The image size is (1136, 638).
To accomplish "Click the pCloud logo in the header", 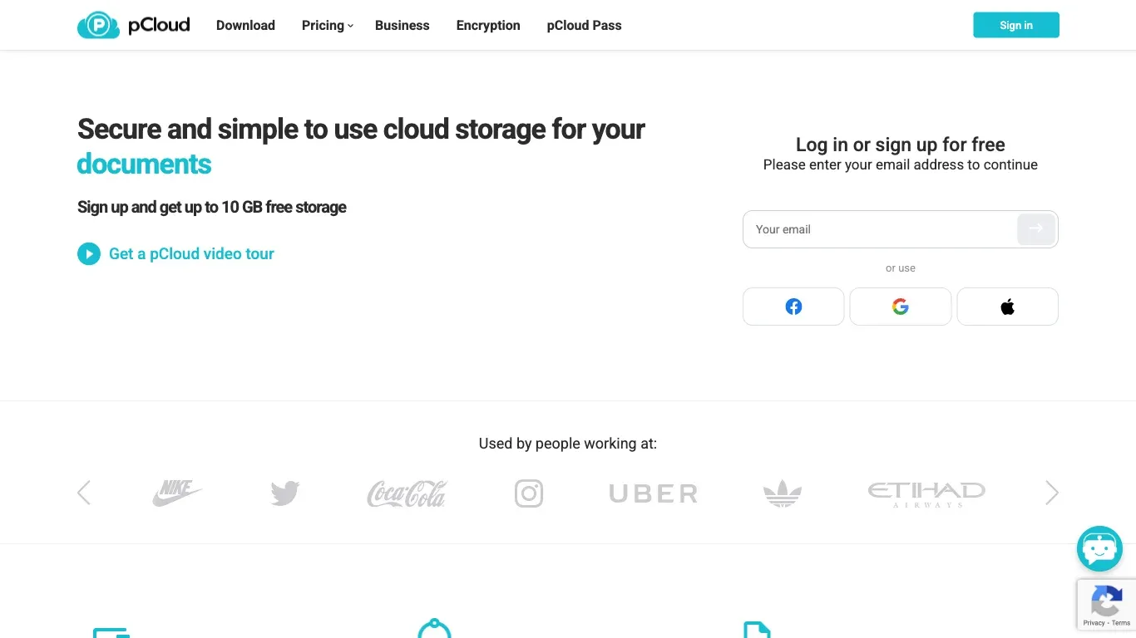I will point(133,25).
